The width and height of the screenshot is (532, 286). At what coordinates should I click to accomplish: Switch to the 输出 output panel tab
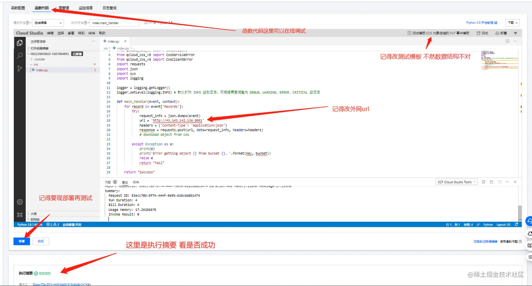[x=125, y=182]
